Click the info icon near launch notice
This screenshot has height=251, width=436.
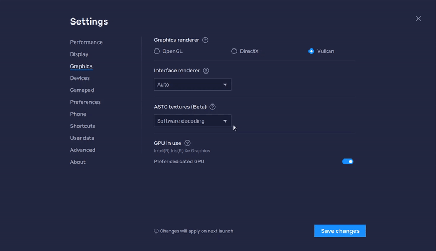(x=156, y=231)
